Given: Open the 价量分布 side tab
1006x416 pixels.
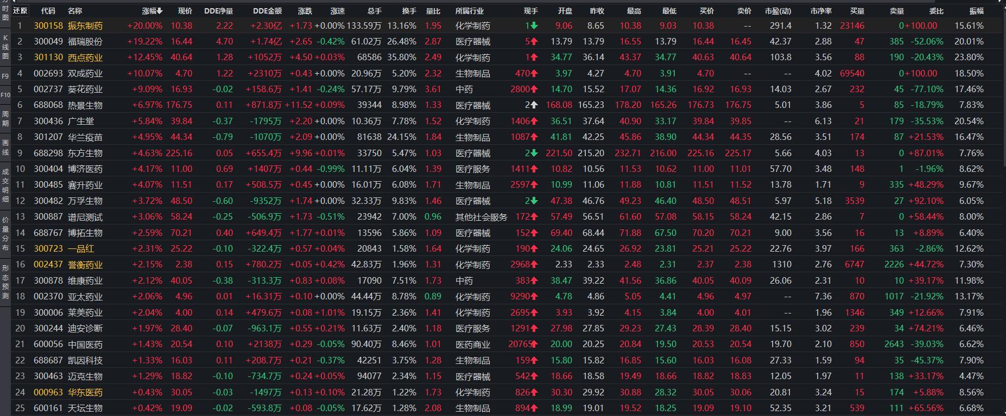Looking at the screenshot, I should tap(5, 234).
